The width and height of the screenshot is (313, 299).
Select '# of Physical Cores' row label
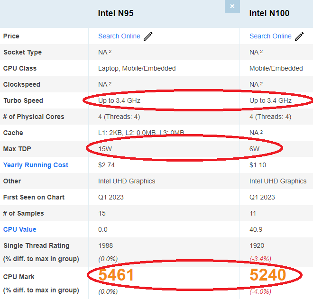[x=34, y=117]
